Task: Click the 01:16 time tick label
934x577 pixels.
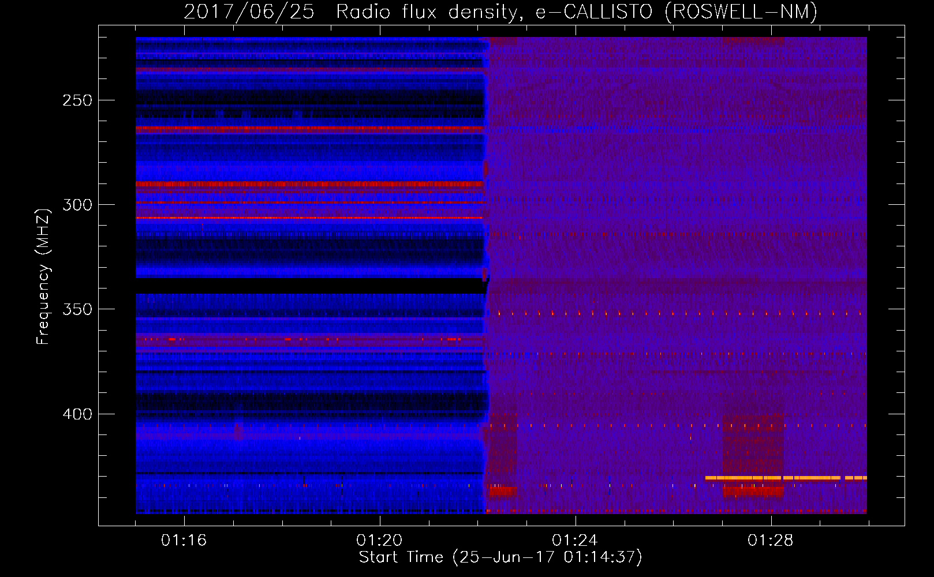Action: (x=184, y=540)
